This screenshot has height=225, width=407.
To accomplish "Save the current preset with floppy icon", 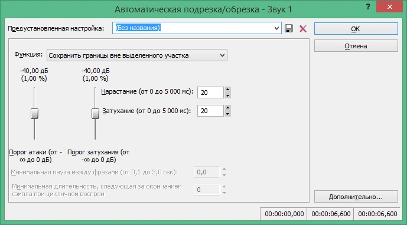I will 289,28.
